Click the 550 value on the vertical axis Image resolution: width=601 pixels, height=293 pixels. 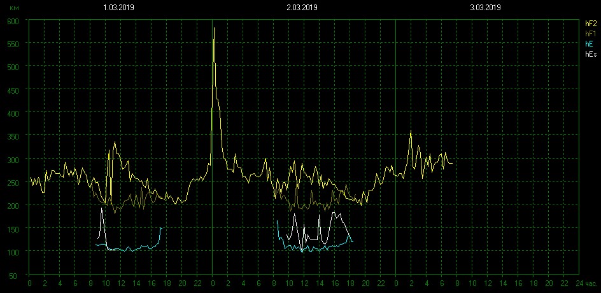coord(13,43)
